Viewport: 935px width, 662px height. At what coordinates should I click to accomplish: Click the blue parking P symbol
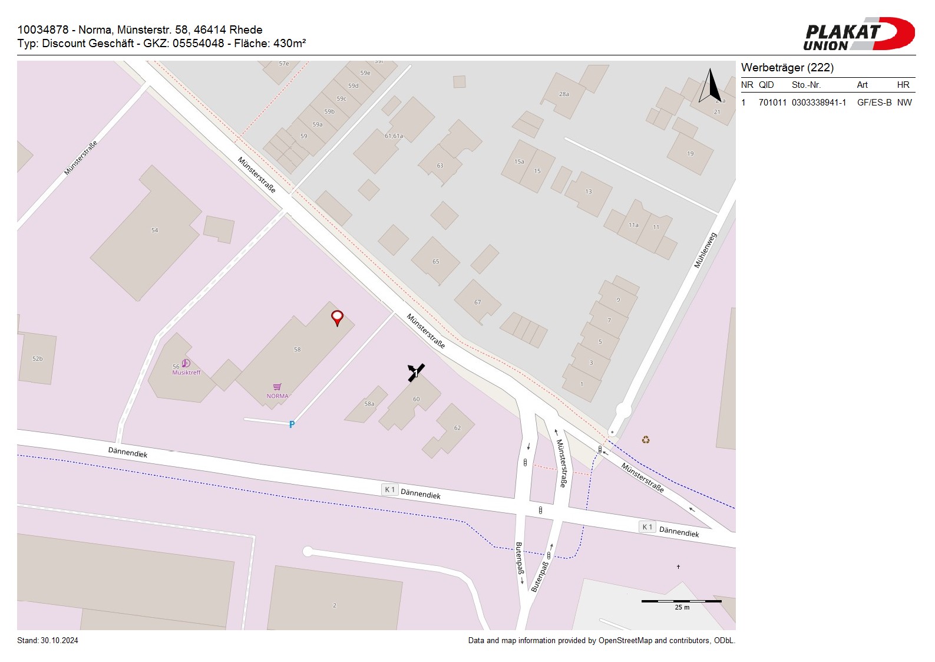[x=292, y=424]
